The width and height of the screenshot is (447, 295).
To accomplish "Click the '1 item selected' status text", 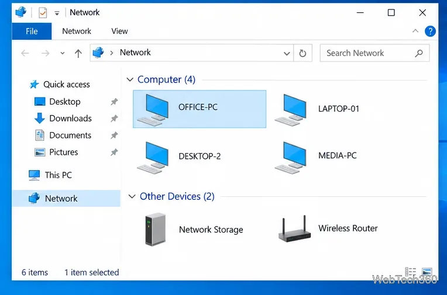I will pyautogui.click(x=92, y=272).
